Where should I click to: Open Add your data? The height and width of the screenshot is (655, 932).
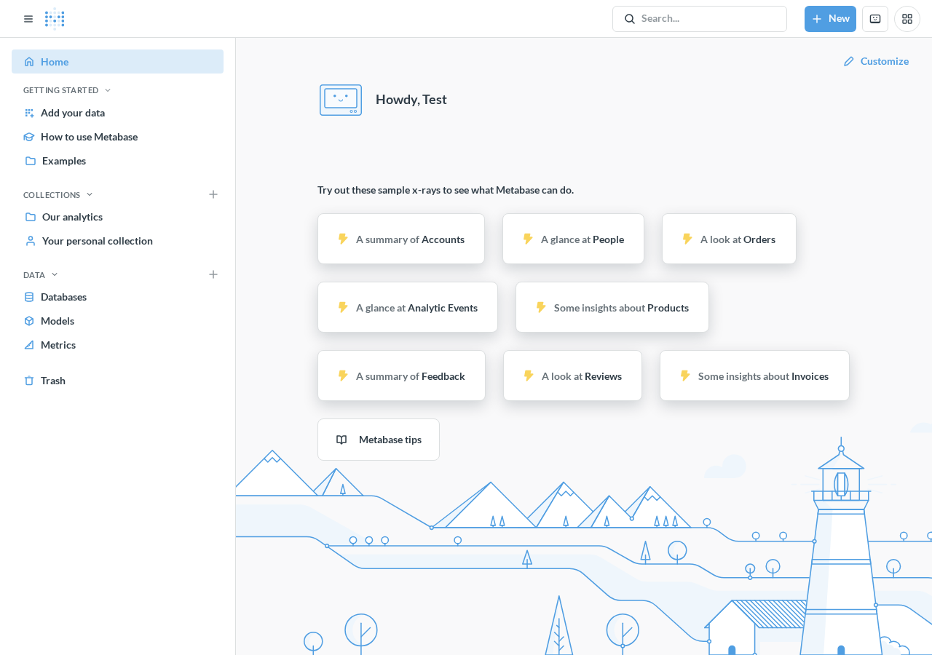point(117,113)
